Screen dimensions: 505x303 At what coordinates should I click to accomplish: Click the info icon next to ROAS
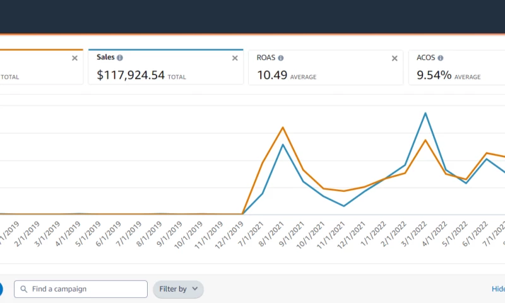pyautogui.click(x=281, y=57)
